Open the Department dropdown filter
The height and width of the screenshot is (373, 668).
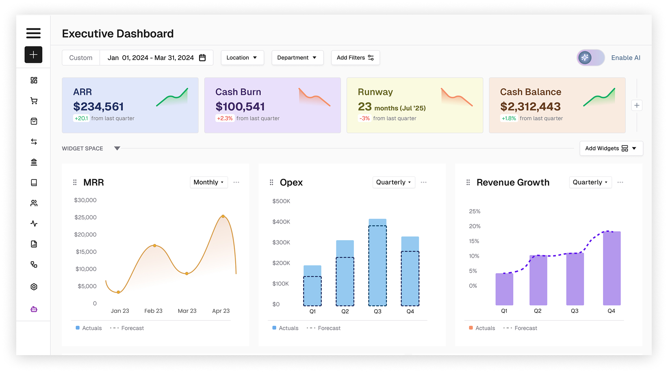click(x=297, y=58)
